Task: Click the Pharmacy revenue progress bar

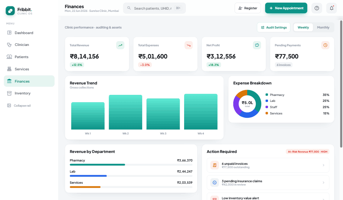Action: coord(131,164)
